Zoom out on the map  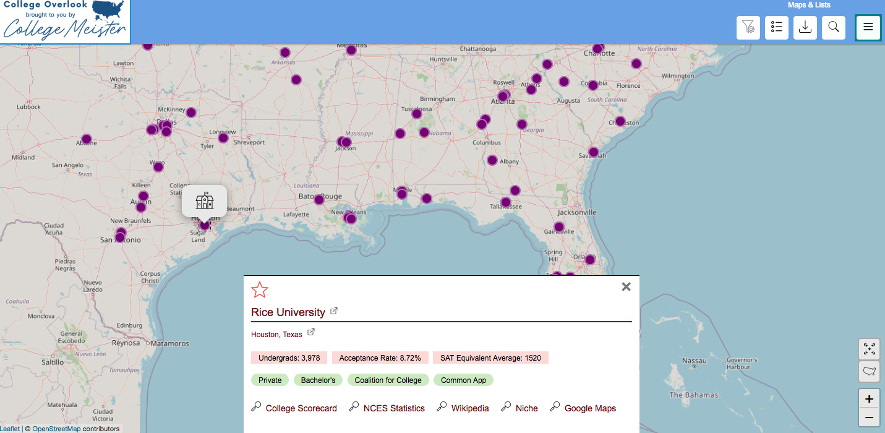(x=870, y=418)
